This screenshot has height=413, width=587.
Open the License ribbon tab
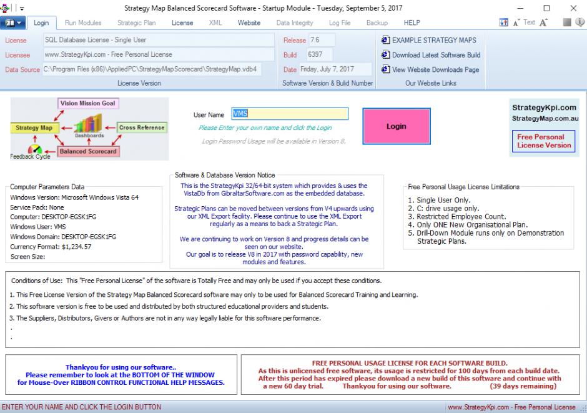coord(182,23)
